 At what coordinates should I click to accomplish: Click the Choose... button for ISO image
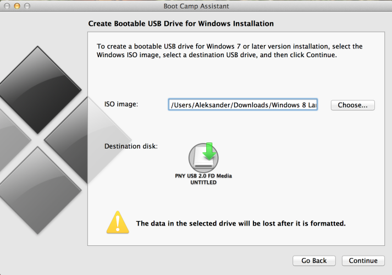pyautogui.click(x=352, y=105)
